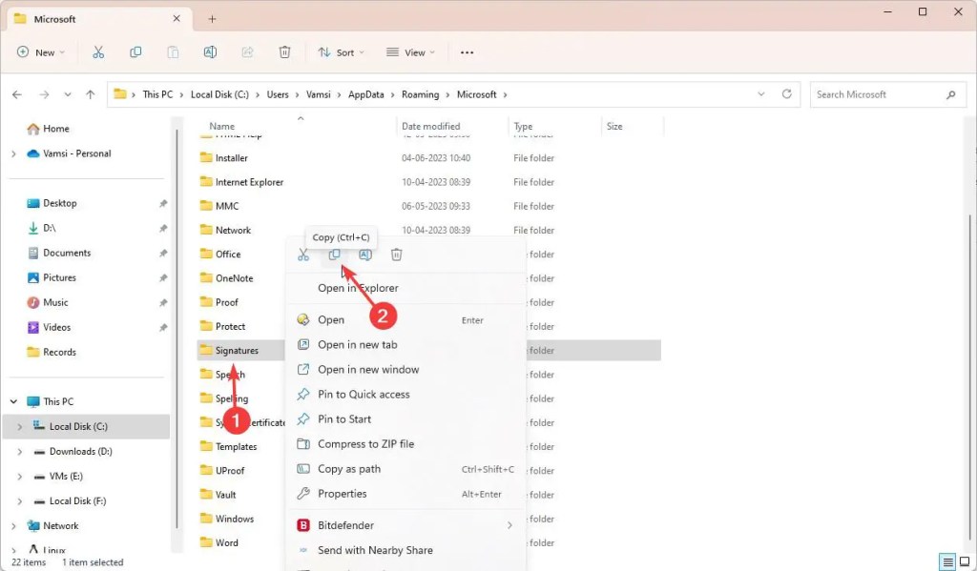Select Pin to Start
Screen dimensions: 977x571
(x=405, y=419)
